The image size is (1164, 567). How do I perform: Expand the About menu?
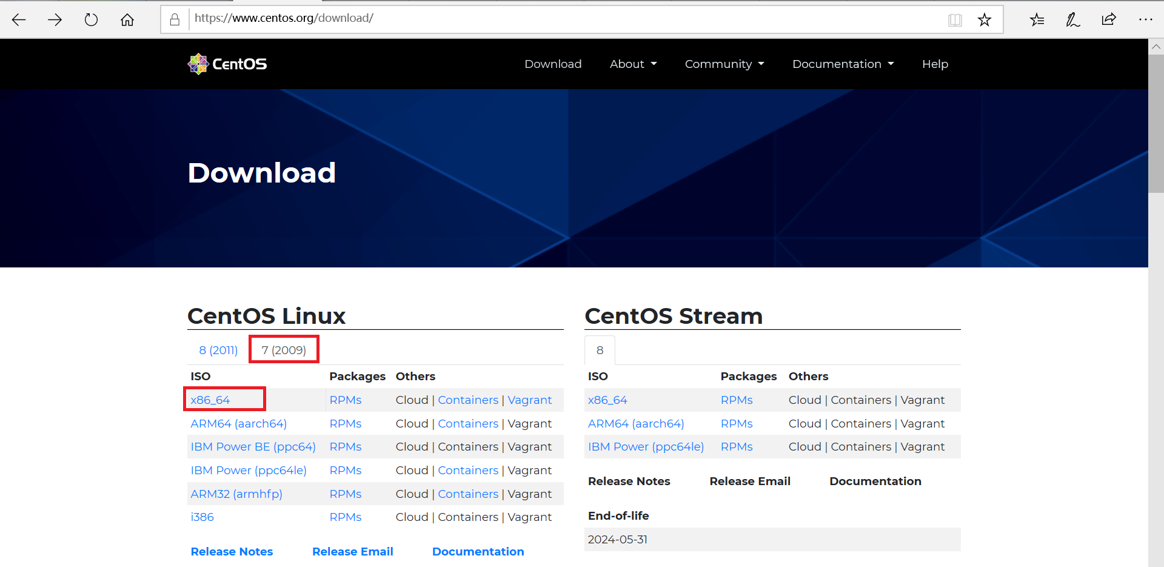tap(633, 64)
